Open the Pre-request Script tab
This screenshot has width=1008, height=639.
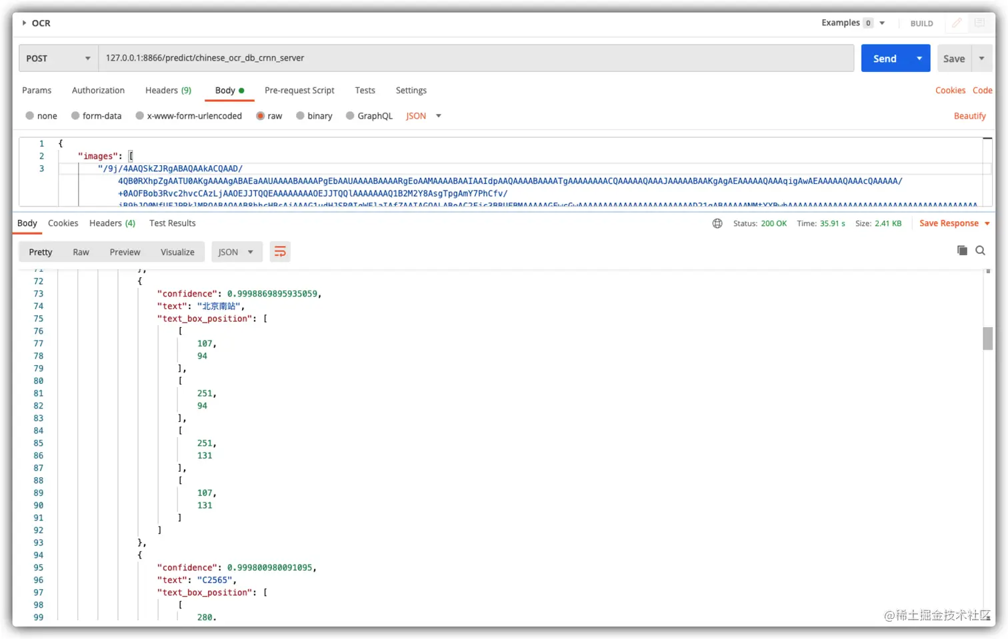click(299, 90)
